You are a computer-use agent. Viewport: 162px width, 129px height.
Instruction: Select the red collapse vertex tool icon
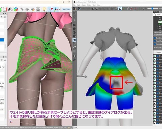[x=132, y=8]
